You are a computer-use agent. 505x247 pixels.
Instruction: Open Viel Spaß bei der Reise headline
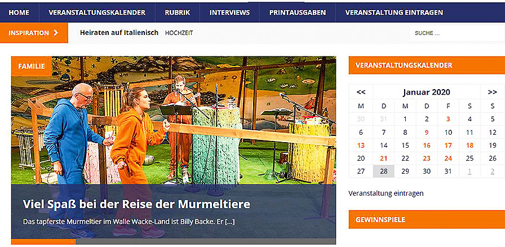pyautogui.click(x=136, y=204)
